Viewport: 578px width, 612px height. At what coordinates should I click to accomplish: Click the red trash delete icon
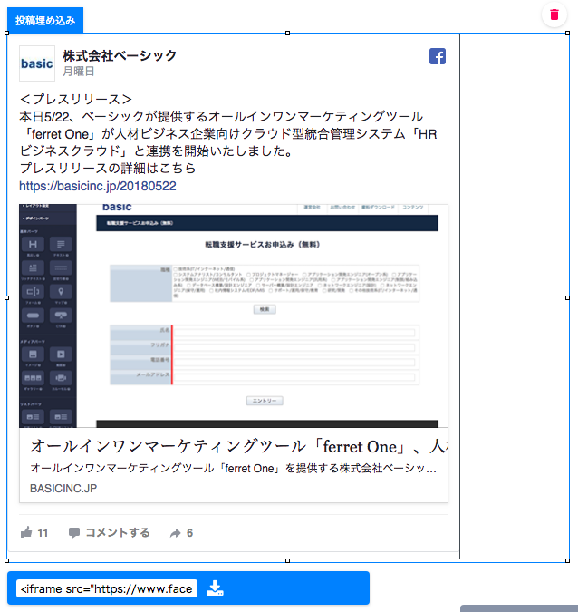[554, 15]
